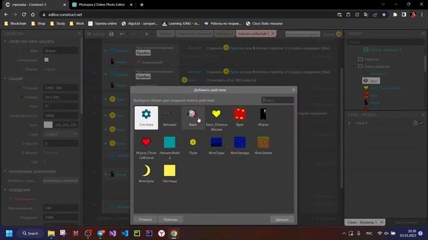Choose the Автомат gun object

(x=169, y=118)
